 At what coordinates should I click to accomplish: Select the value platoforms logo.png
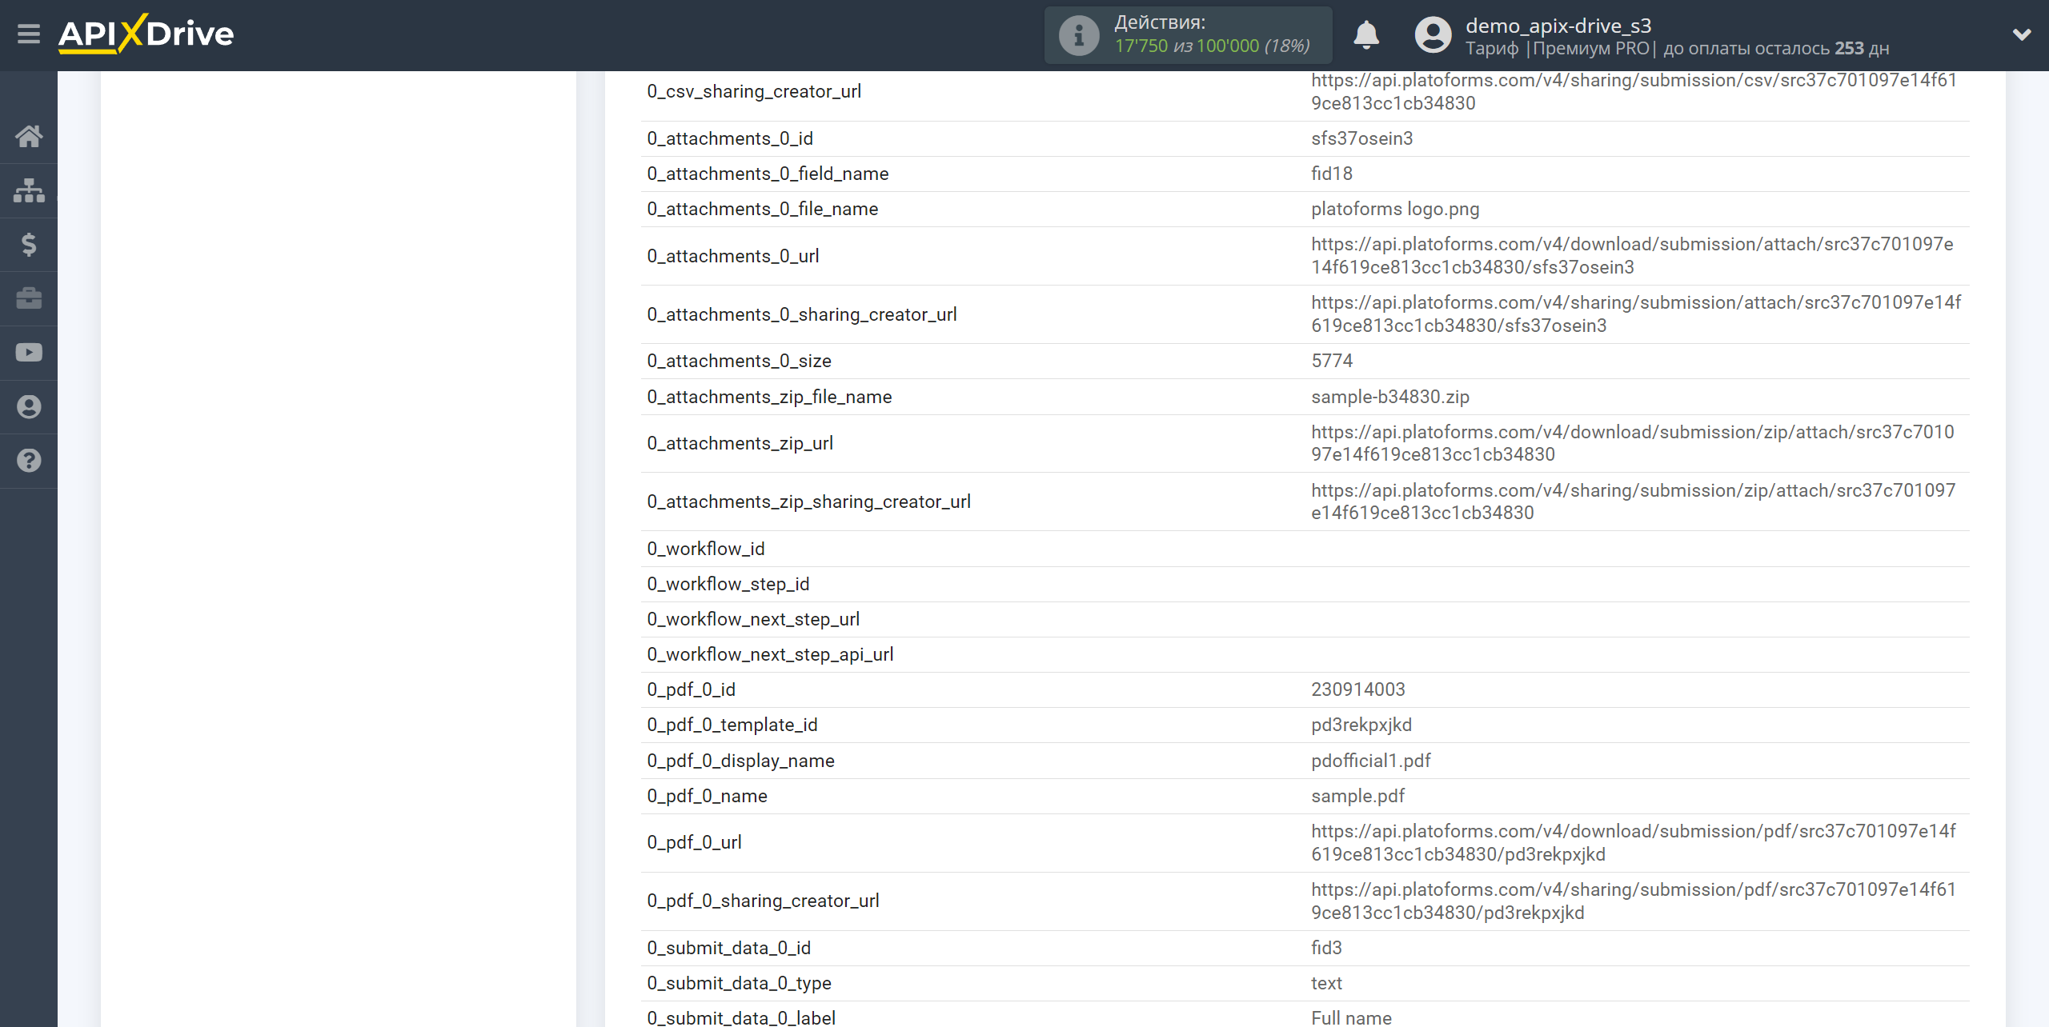coord(1395,209)
